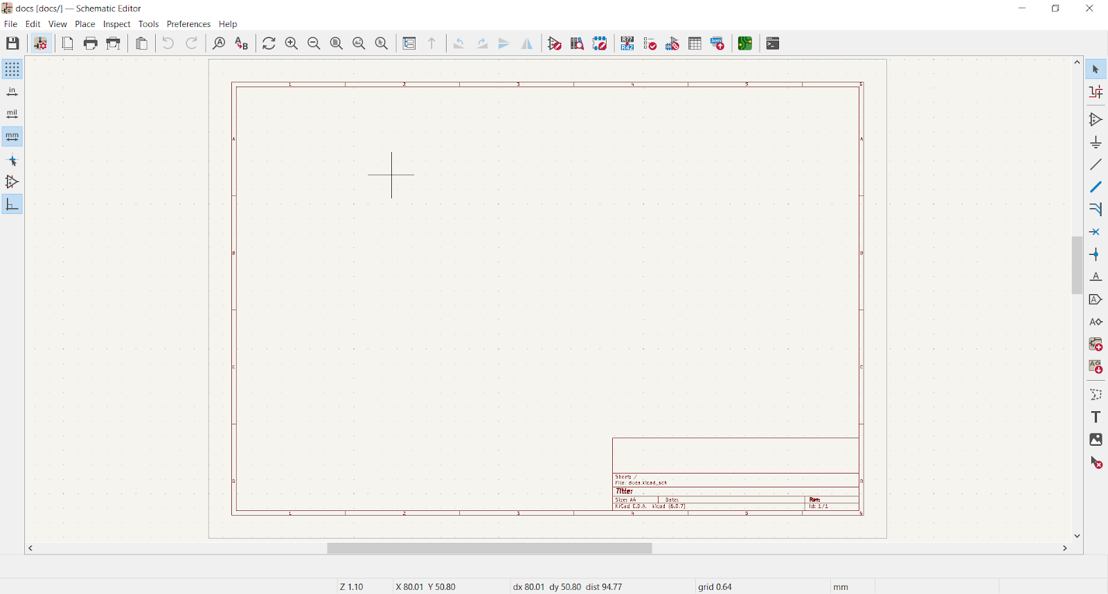Image resolution: width=1108 pixels, height=594 pixels.
Task: Select the Add Junction tool
Action: (x=1096, y=254)
